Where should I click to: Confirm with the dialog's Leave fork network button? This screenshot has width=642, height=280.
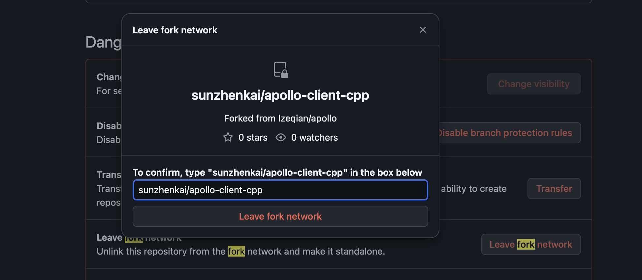click(280, 216)
